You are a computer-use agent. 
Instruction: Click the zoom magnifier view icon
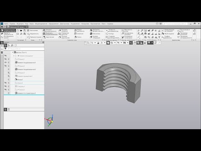(x=92, y=43)
